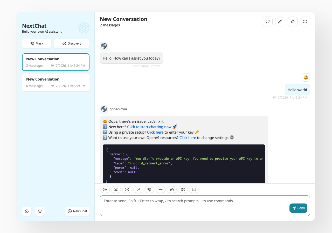Click the smiley user avatar icon
332x233 pixels.
(306, 77)
